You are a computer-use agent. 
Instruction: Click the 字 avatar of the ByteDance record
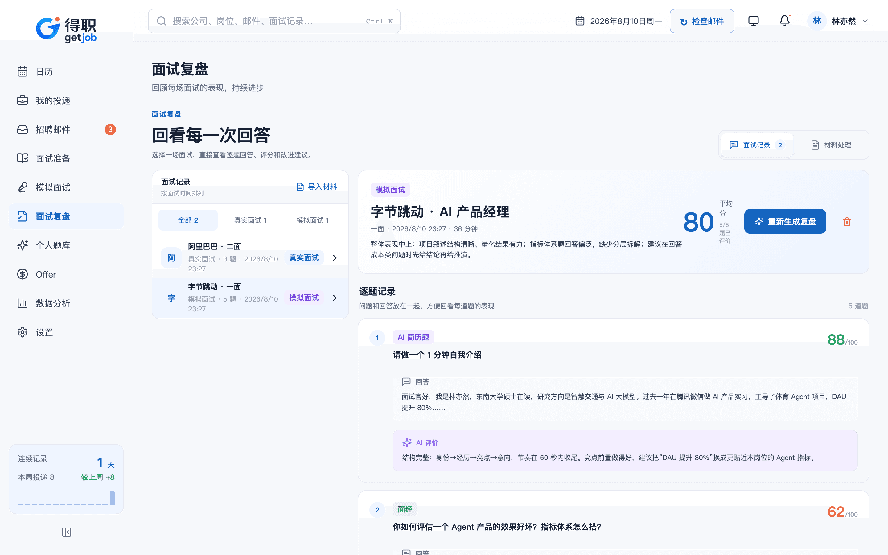pyautogui.click(x=171, y=298)
